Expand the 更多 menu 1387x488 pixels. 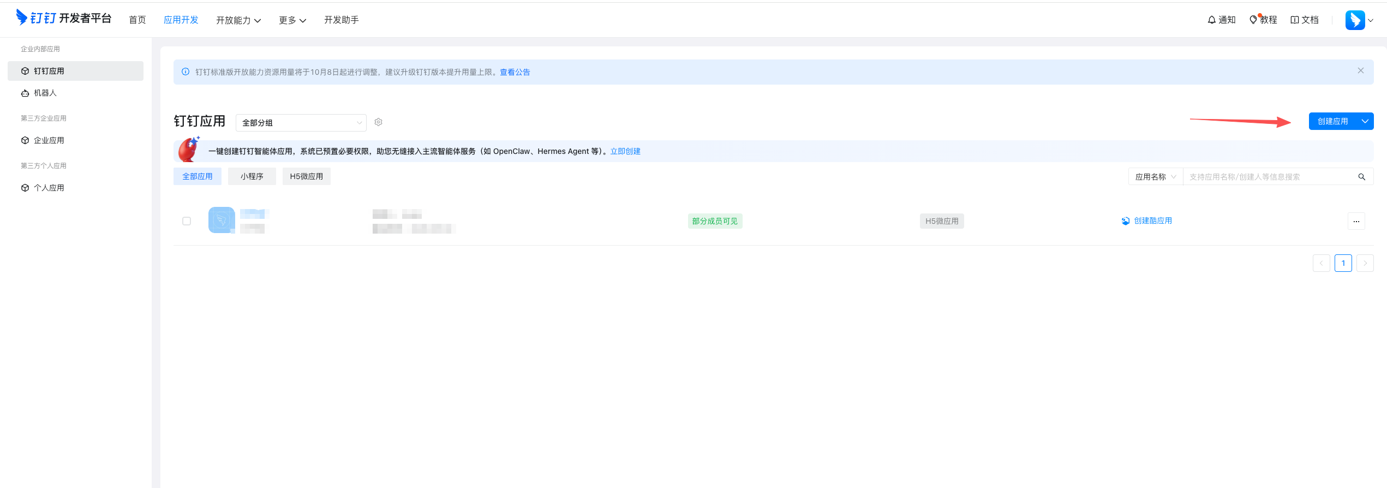[292, 20]
